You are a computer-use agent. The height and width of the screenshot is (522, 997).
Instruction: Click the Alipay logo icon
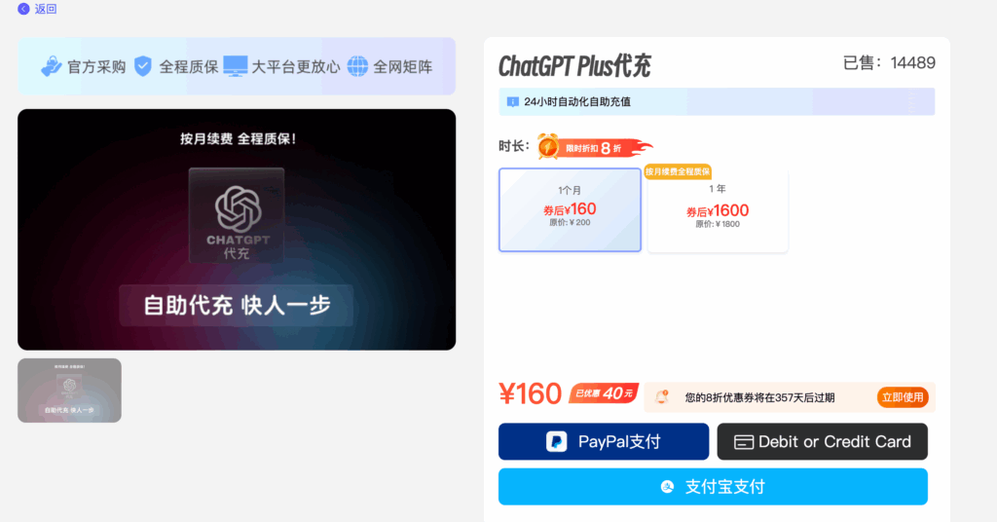667,487
